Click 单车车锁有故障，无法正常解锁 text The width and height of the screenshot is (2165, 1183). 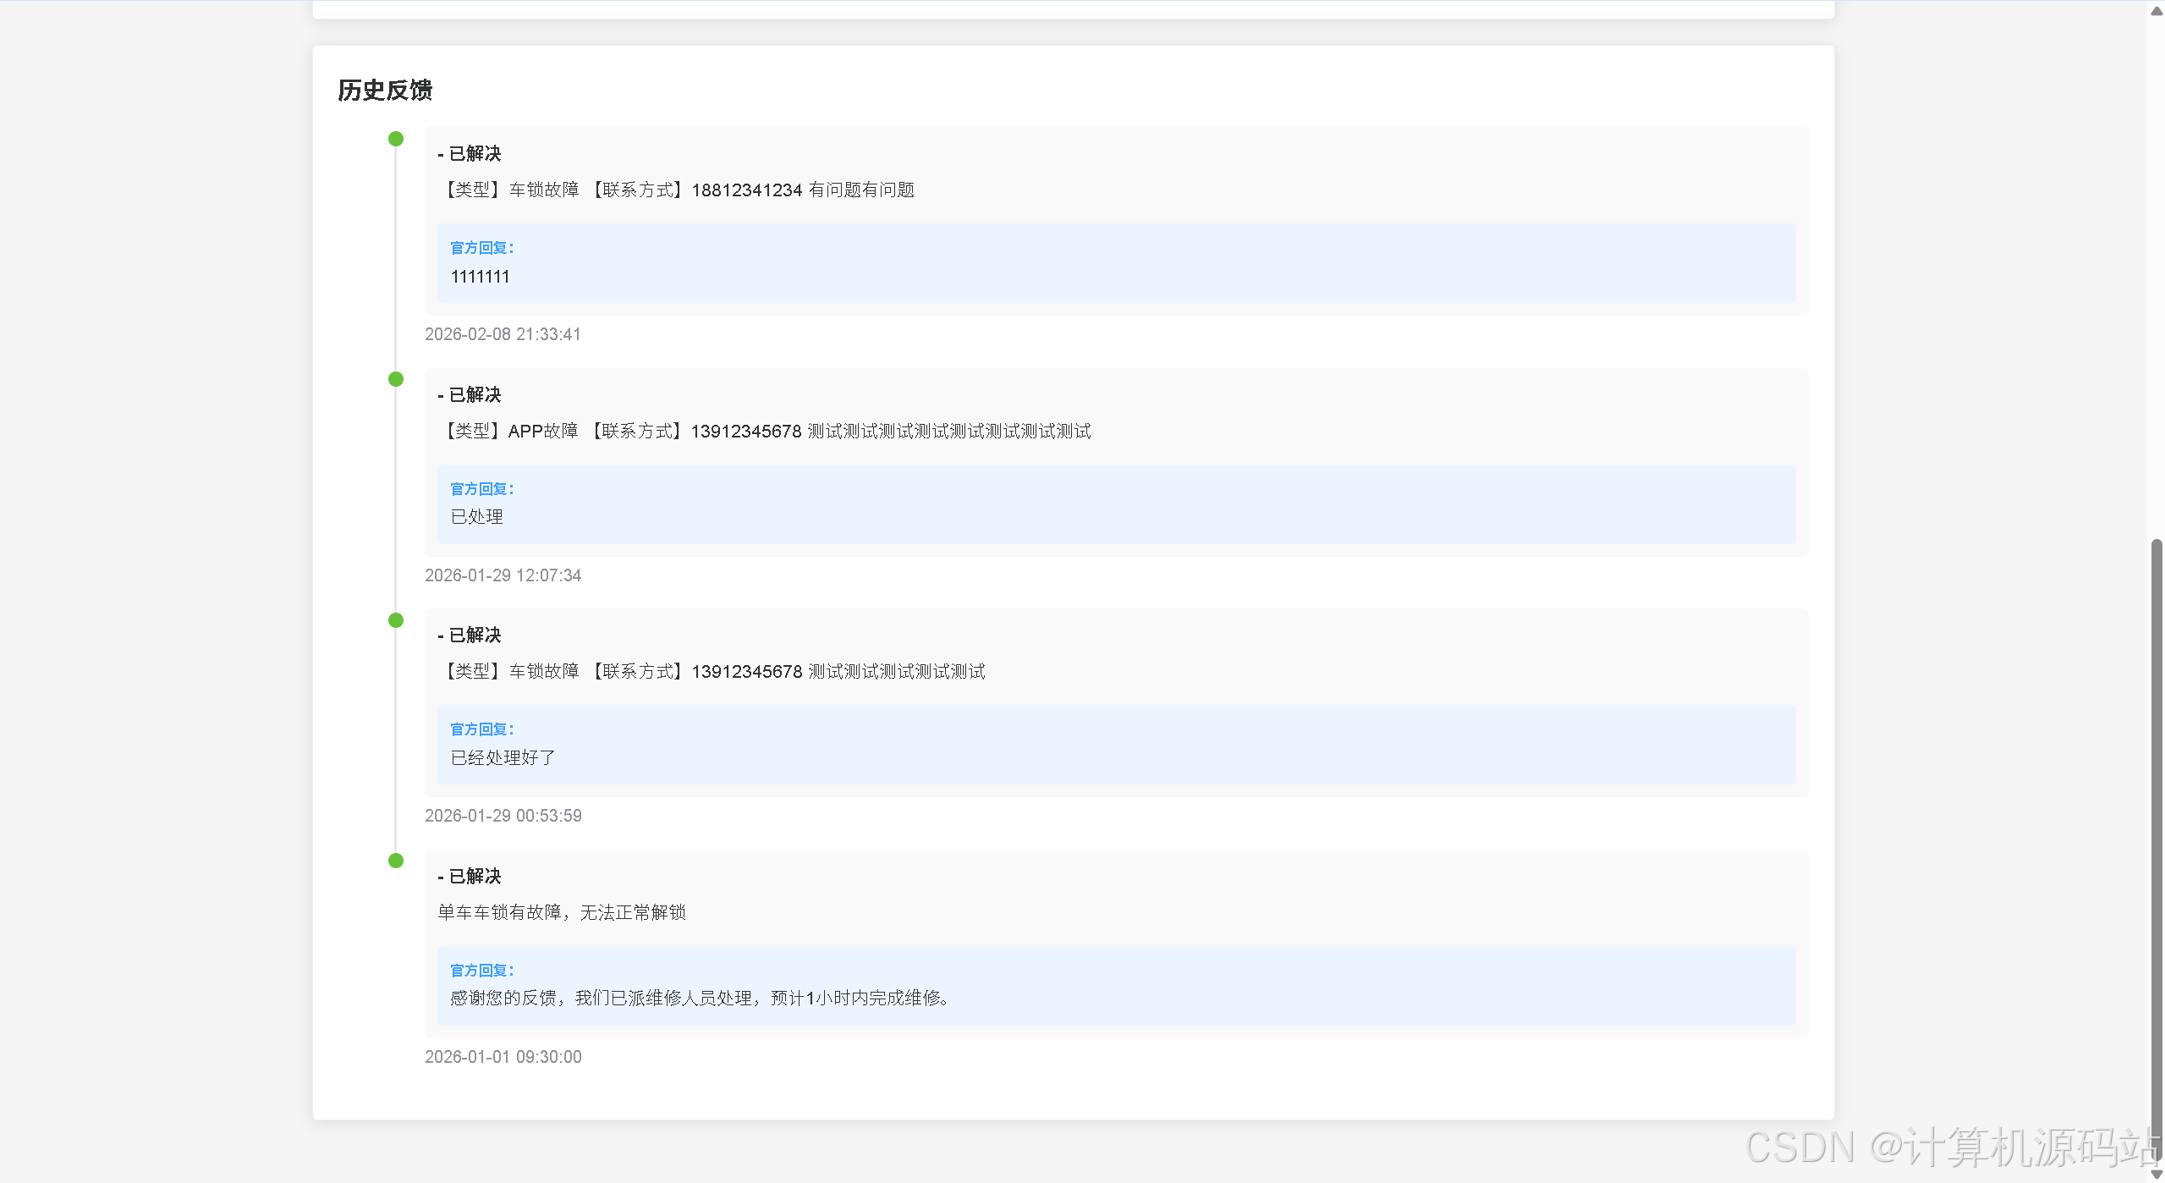pyautogui.click(x=561, y=912)
